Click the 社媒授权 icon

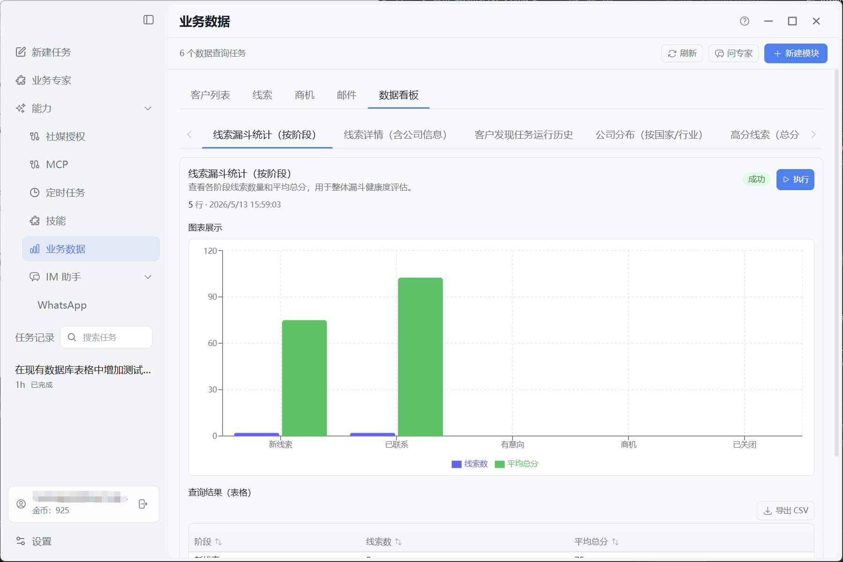pos(35,136)
